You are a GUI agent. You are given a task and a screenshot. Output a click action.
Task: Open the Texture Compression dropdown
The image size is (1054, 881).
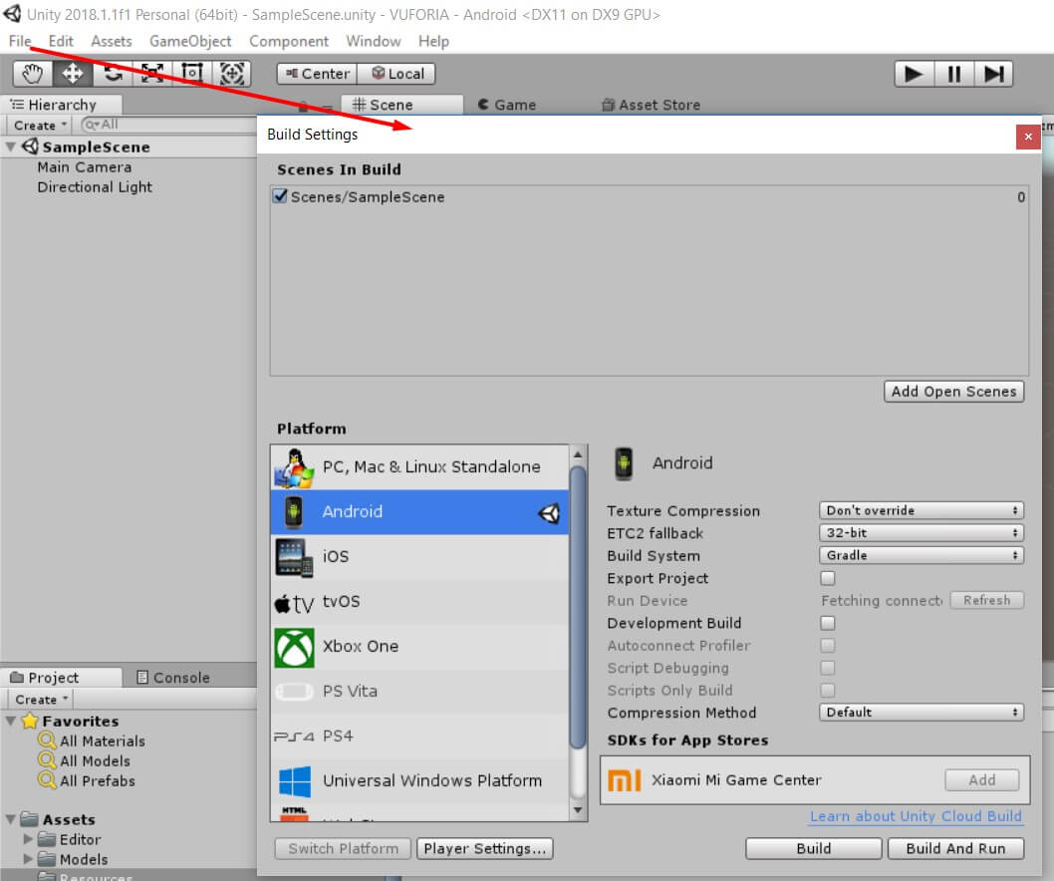click(921, 510)
